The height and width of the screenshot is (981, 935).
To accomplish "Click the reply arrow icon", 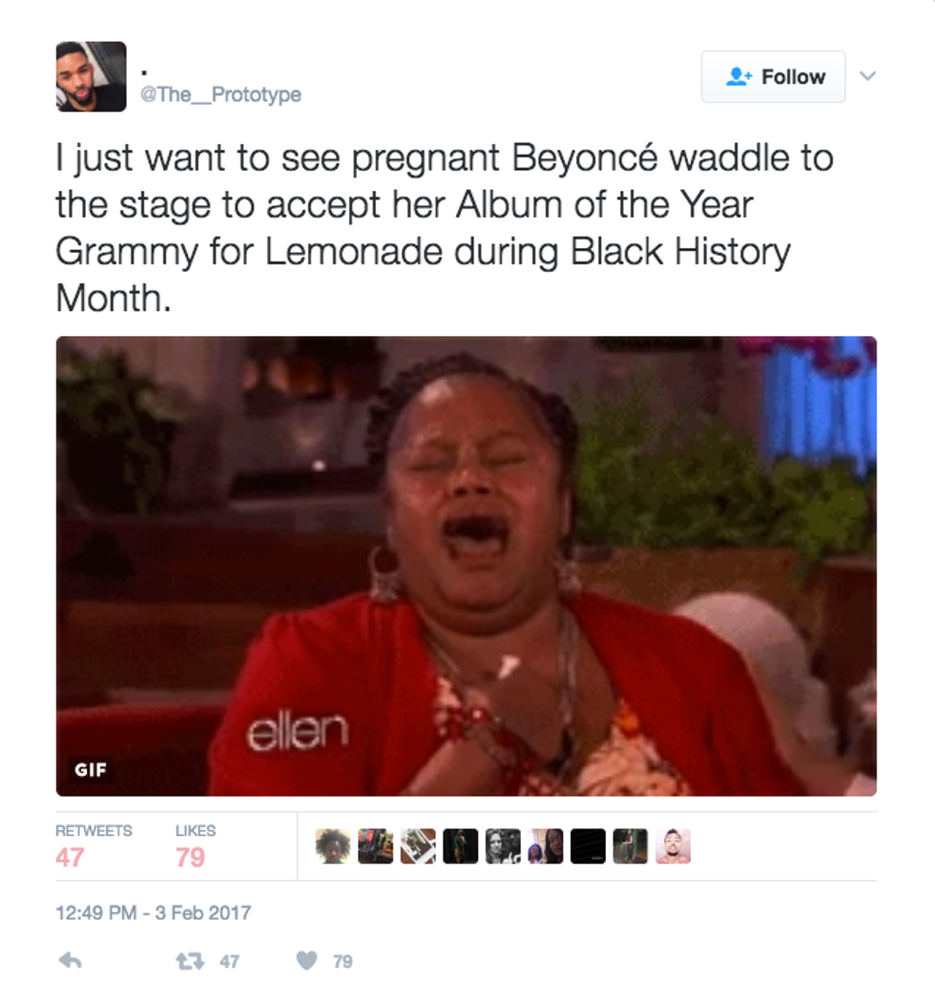I will 70,960.
